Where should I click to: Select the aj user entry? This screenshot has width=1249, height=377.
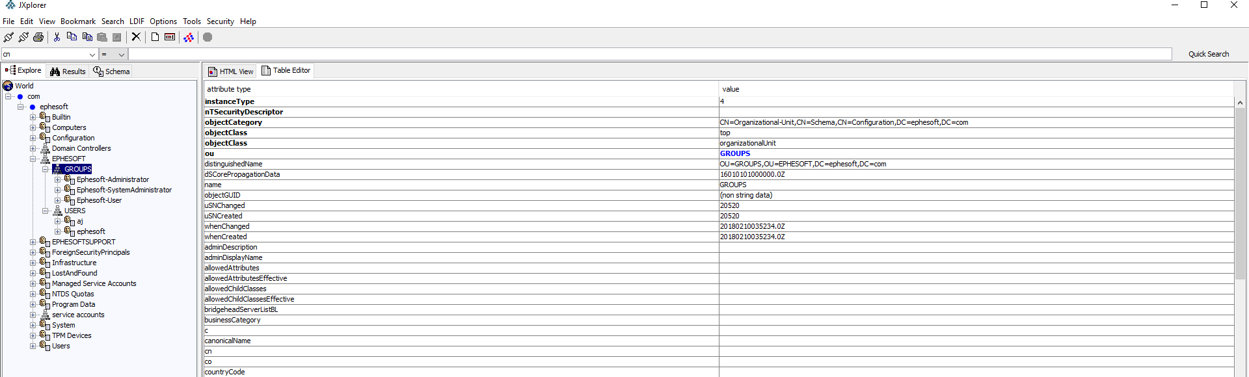click(x=80, y=221)
